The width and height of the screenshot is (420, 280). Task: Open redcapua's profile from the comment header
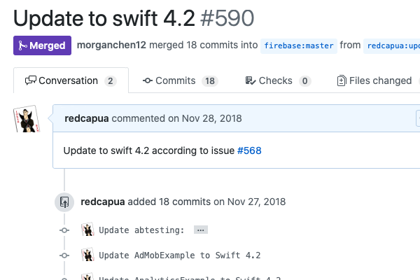tap(86, 118)
